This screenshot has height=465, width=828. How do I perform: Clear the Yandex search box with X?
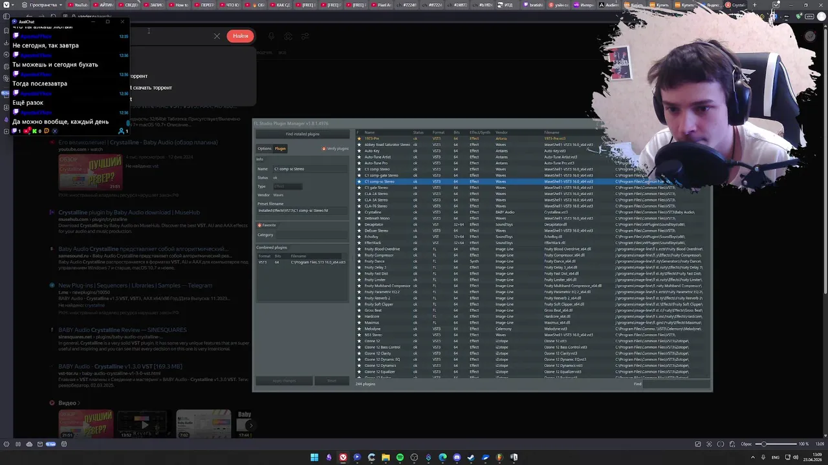click(217, 36)
